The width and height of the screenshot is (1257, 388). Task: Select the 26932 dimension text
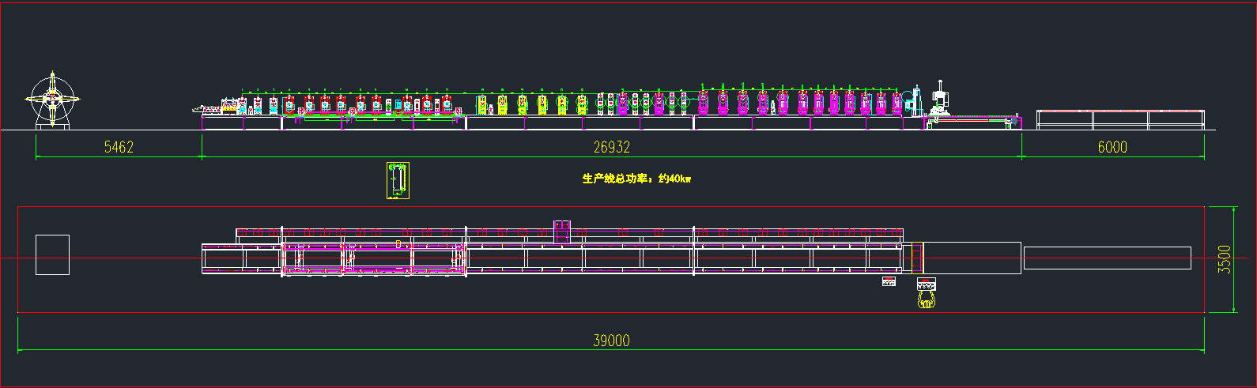(612, 147)
